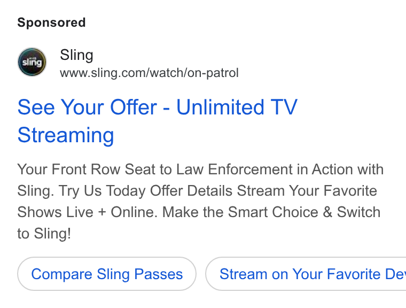Click Unlimited TV in the ad title
This screenshot has height=308, width=406.
point(237,107)
